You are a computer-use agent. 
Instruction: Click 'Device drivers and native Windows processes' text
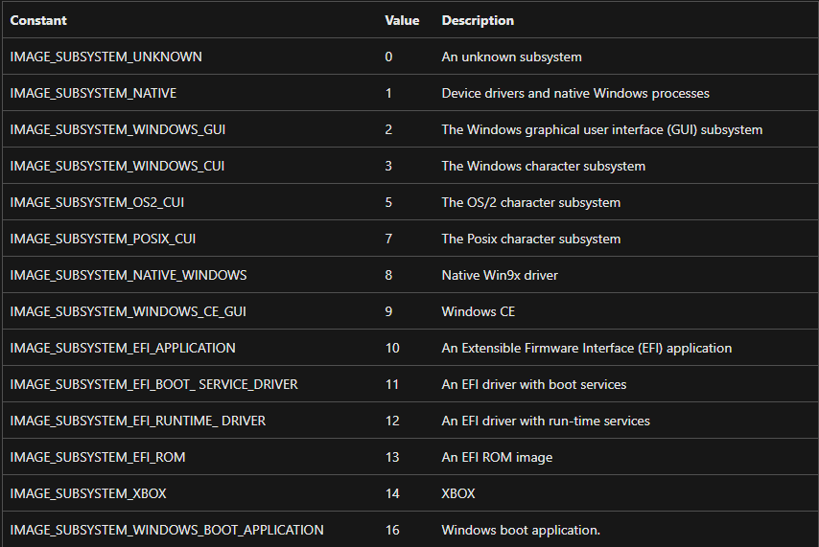click(x=575, y=93)
